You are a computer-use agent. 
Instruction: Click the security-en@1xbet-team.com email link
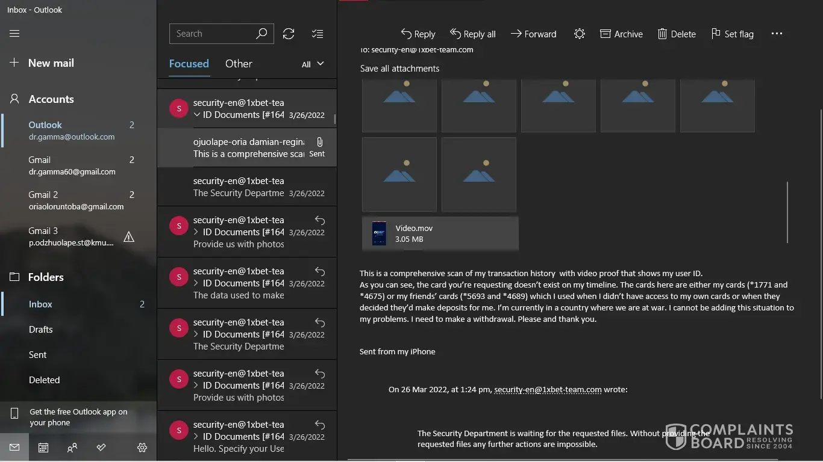(548, 389)
